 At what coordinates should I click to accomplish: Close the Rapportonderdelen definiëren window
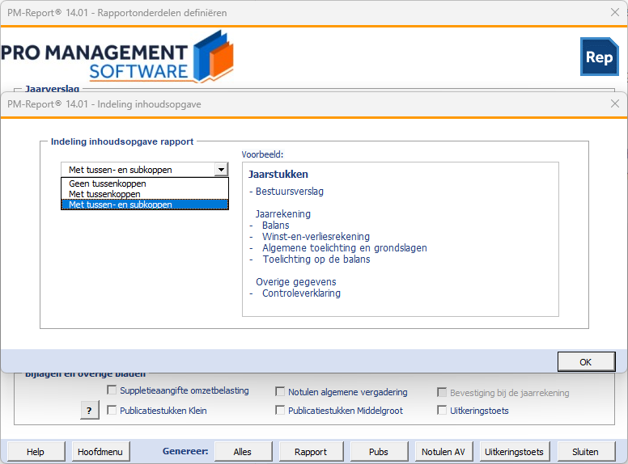coord(615,12)
